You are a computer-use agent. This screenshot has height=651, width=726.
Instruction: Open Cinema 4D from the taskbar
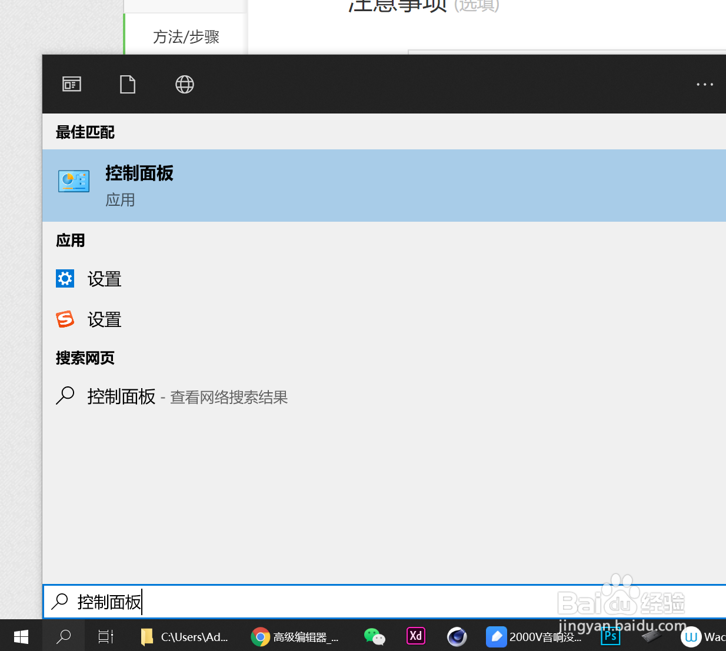pos(457,636)
